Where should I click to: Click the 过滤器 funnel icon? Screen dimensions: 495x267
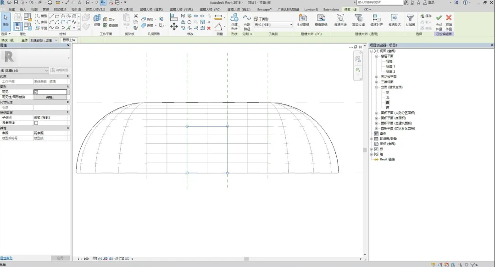click(x=410, y=18)
